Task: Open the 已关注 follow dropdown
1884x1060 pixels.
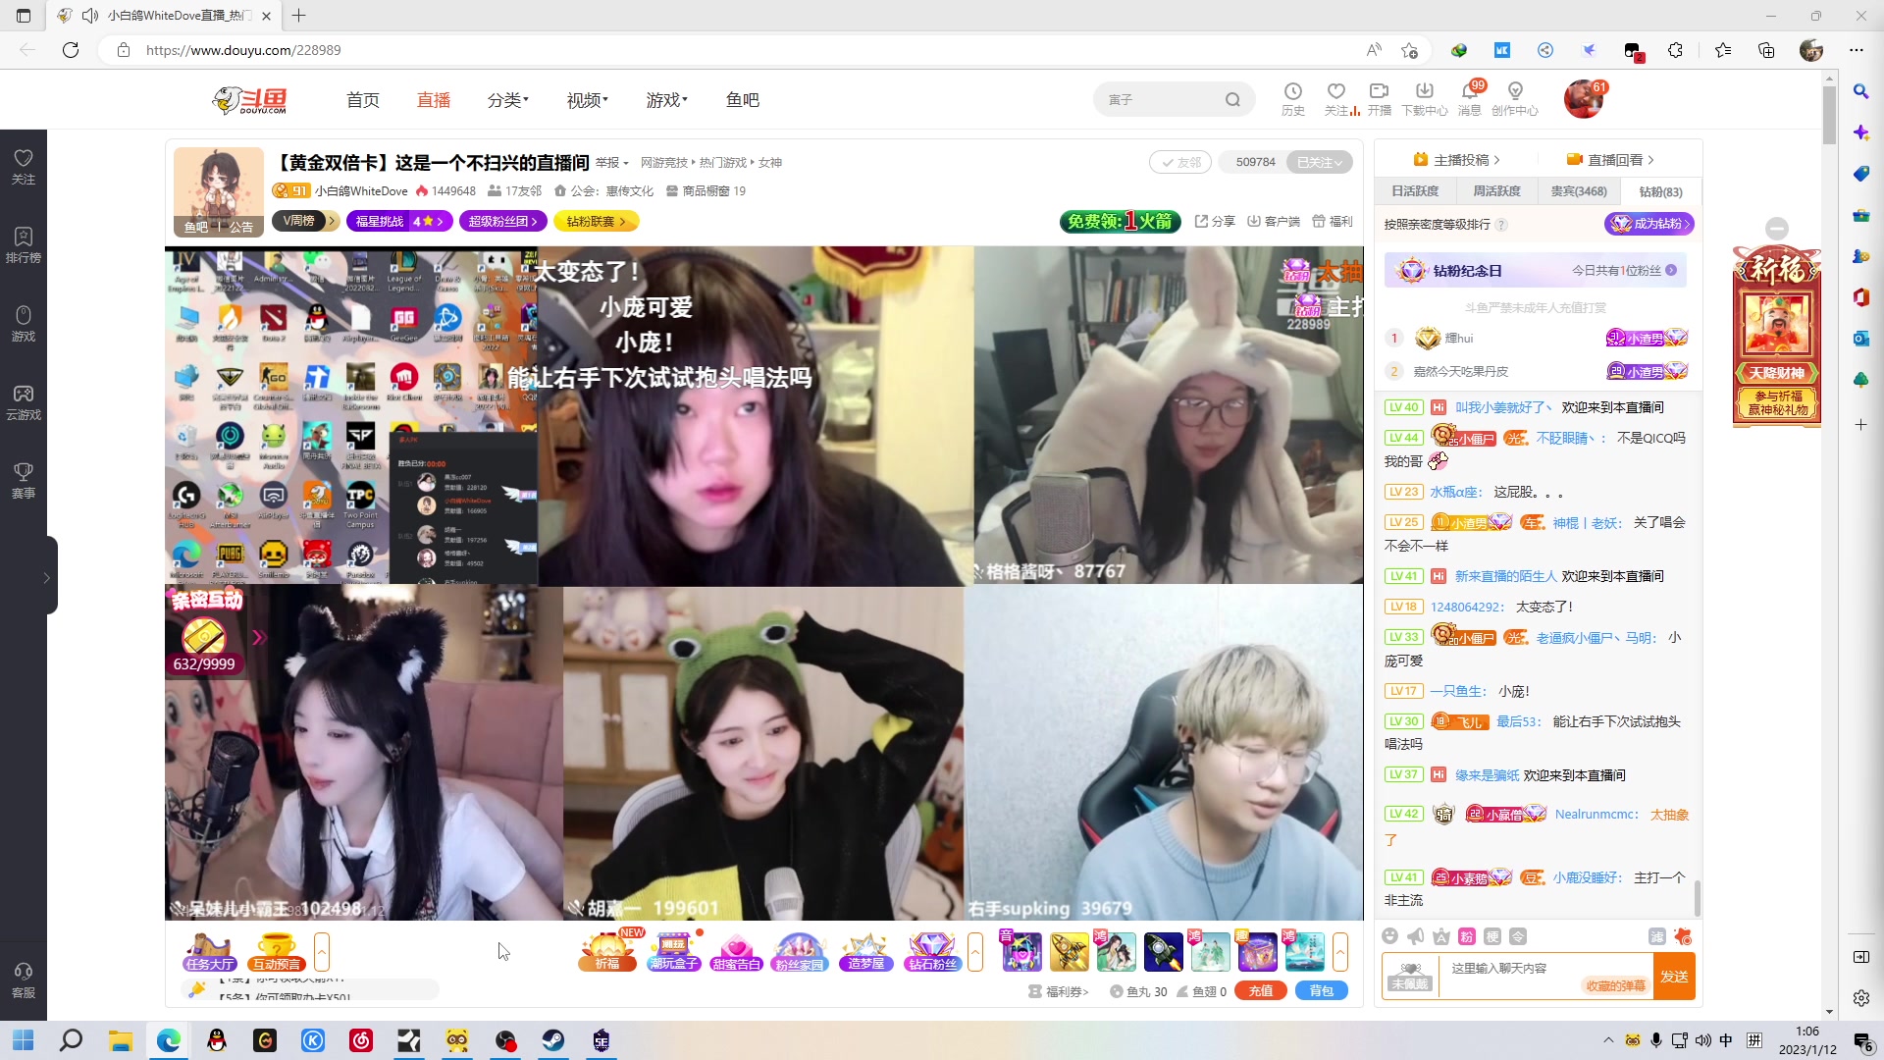Action: pos(1319,162)
